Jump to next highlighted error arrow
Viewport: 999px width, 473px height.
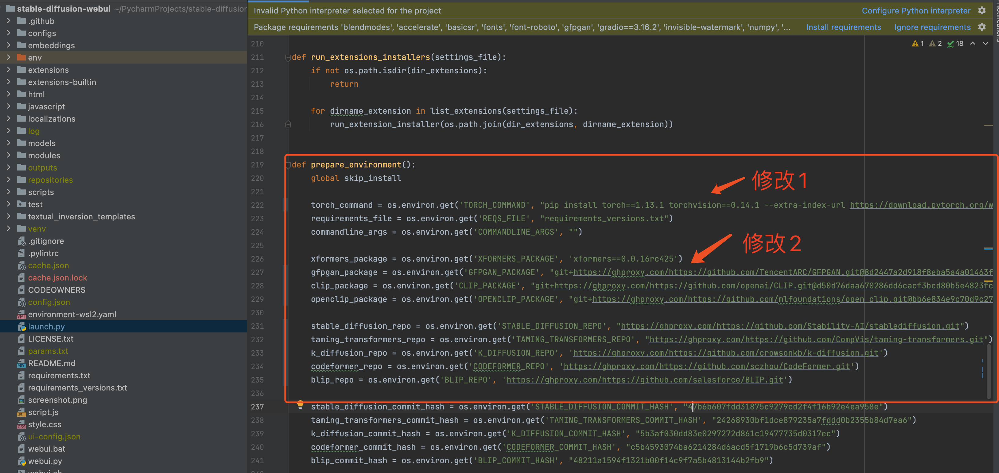coord(985,43)
